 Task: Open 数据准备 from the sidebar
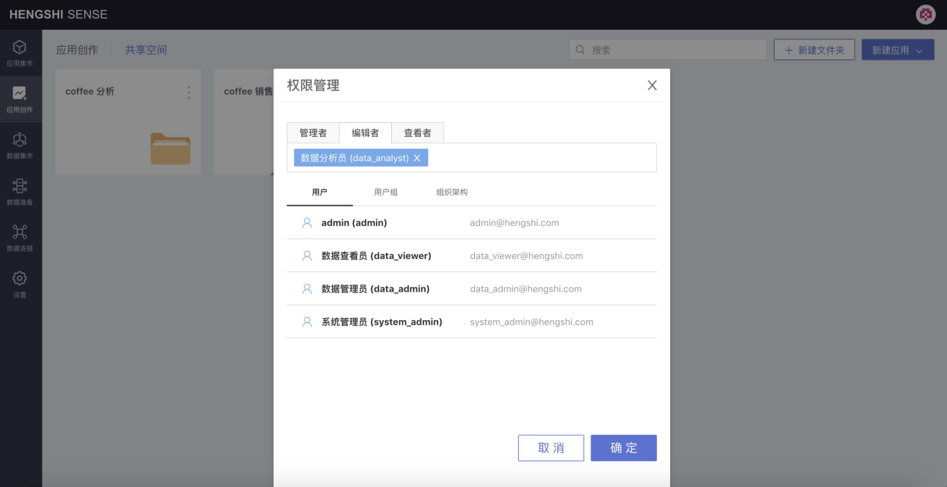click(x=20, y=191)
